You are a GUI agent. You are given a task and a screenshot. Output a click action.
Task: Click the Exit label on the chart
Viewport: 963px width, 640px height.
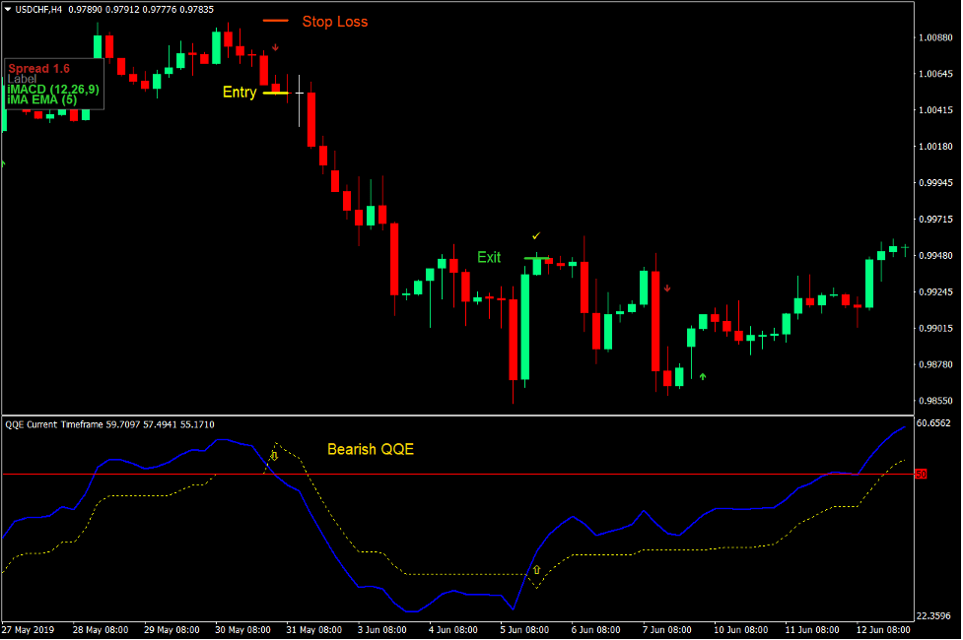tap(490, 257)
